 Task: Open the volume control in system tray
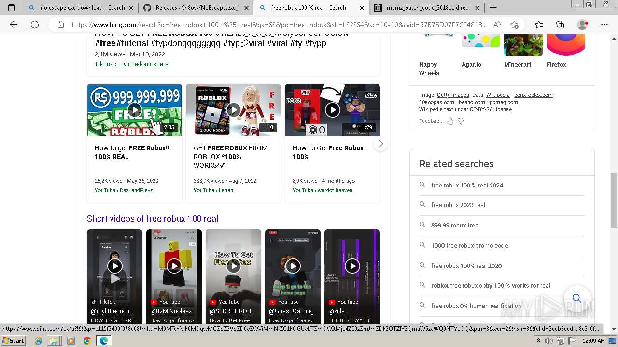pyautogui.click(x=549, y=341)
